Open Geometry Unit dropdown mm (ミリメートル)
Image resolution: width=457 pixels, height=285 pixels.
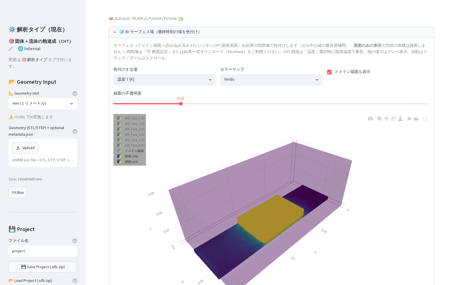pyautogui.click(x=43, y=104)
